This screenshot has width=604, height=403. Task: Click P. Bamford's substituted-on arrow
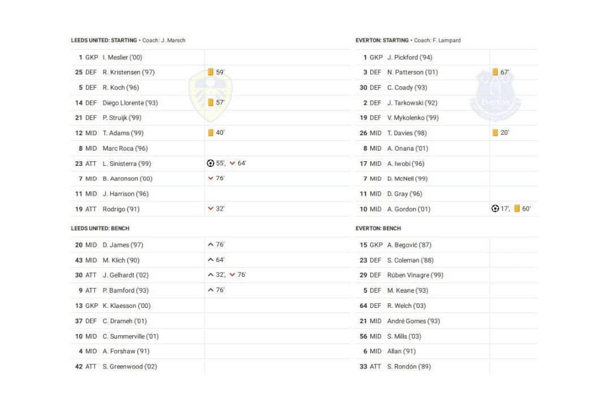210,290
